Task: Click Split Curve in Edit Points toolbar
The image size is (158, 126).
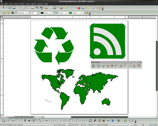Action: click(x=112, y=66)
